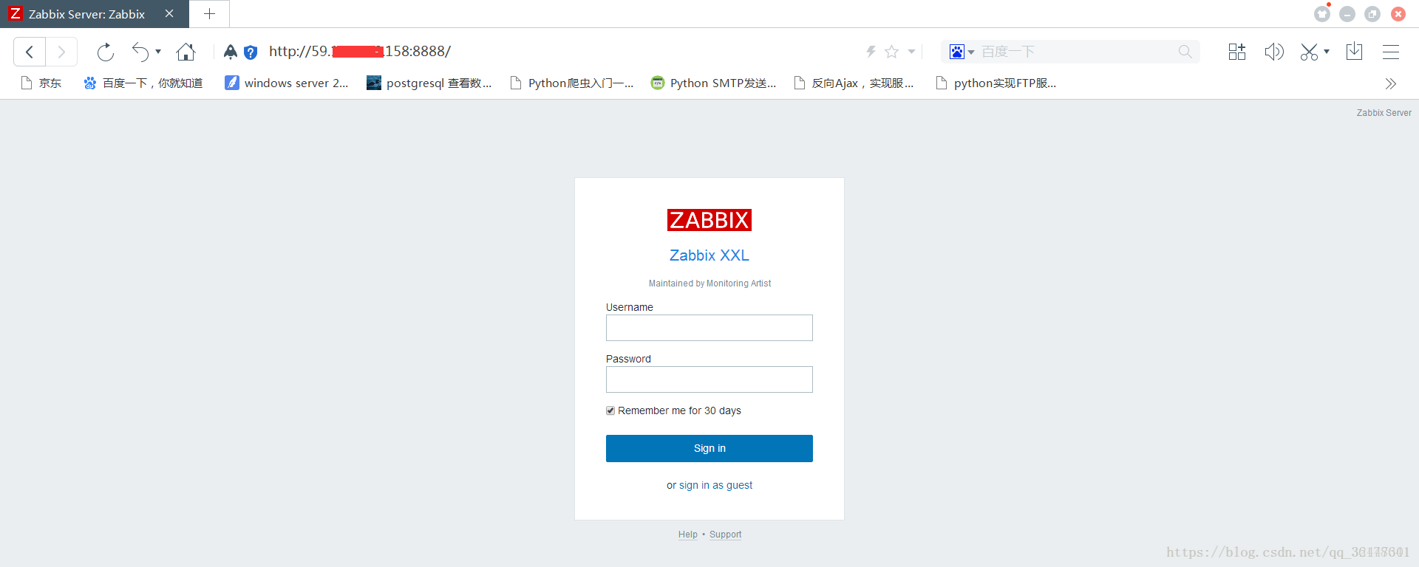The width and height of the screenshot is (1419, 567).
Task: Click the speaker sound icon in toolbar
Action: pyautogui.click(x=1274, y=52)
